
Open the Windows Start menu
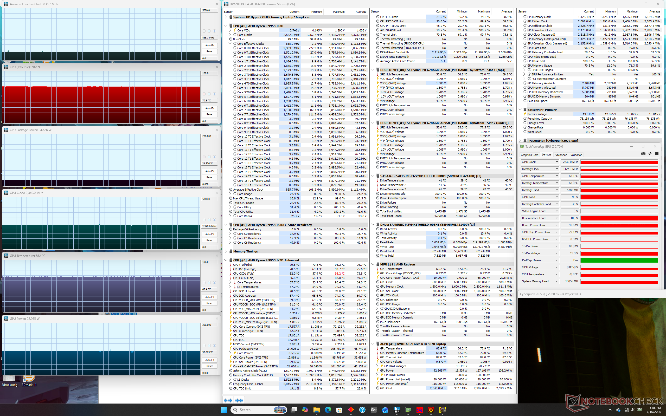[x=224, y=410]
